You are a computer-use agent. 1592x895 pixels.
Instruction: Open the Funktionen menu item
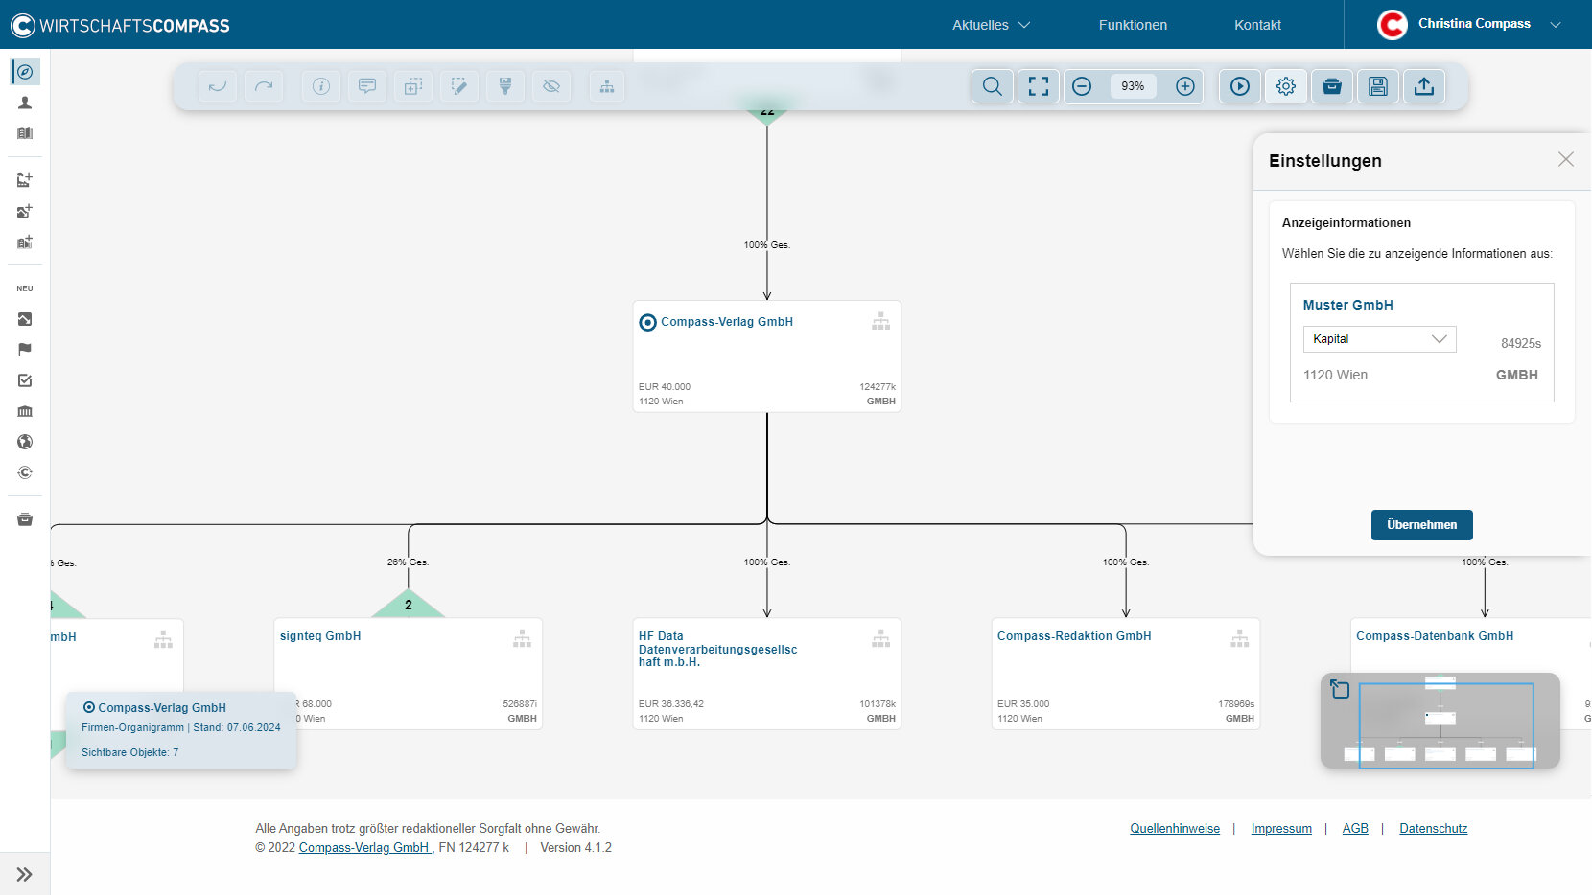[x=1133, y=25]
